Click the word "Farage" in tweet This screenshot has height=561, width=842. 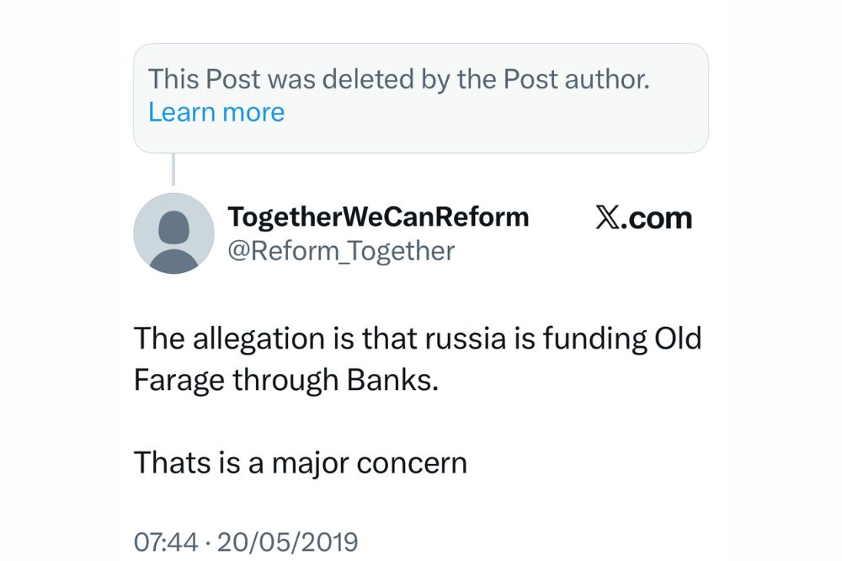tap(178, 379)
